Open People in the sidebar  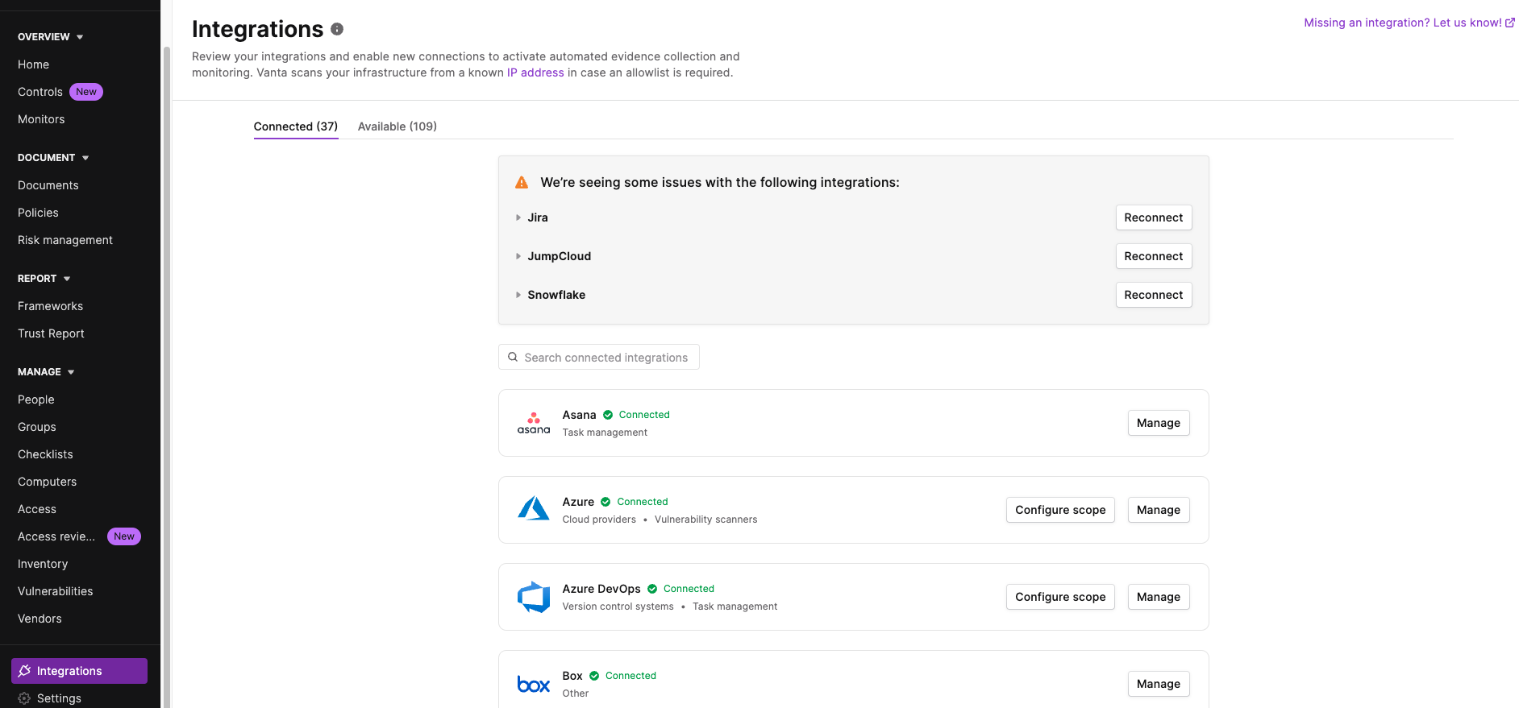(36, 400)
